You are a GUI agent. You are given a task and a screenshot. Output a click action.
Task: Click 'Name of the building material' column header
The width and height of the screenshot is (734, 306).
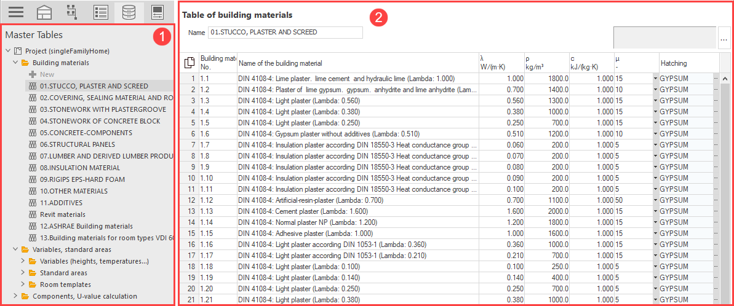[357, 63]
